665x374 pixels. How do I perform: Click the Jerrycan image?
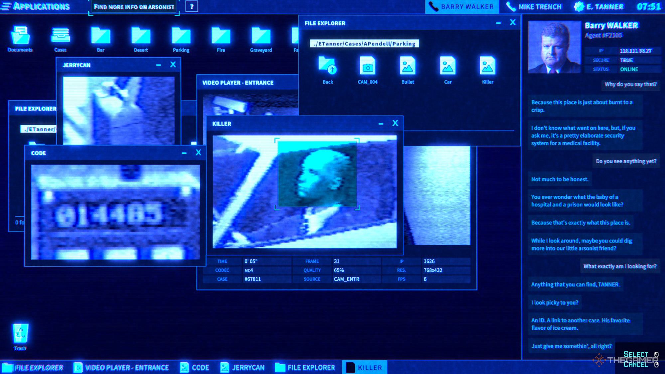[x=118, y=110]
